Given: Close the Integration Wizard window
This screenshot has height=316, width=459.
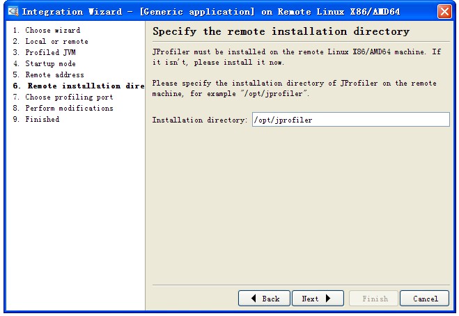Looking at the screenshot, I should tap(444, 12).
